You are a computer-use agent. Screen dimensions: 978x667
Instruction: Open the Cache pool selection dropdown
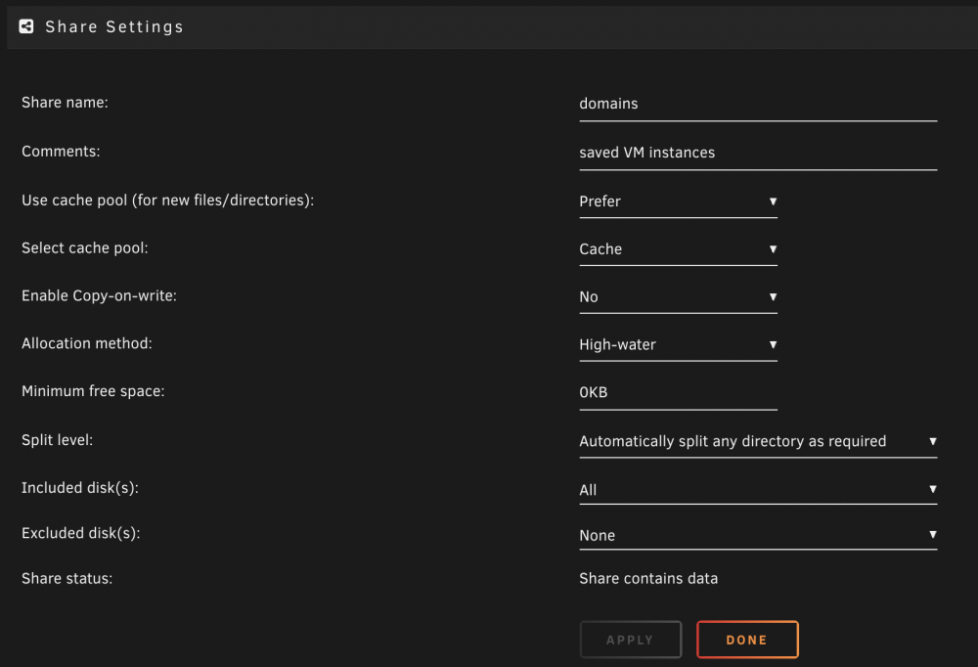(x=678, y=249)
